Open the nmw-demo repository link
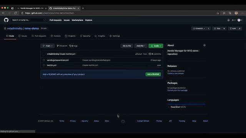 [x=32, y=28]
